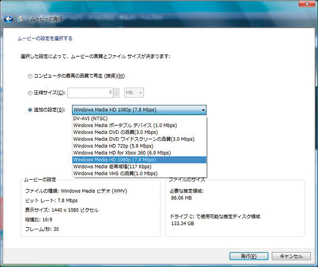The width and height of the screenshot is (318, 267).
Task: Collapse the 追加の設定 dropdown arrow
Action: point(203,109)
